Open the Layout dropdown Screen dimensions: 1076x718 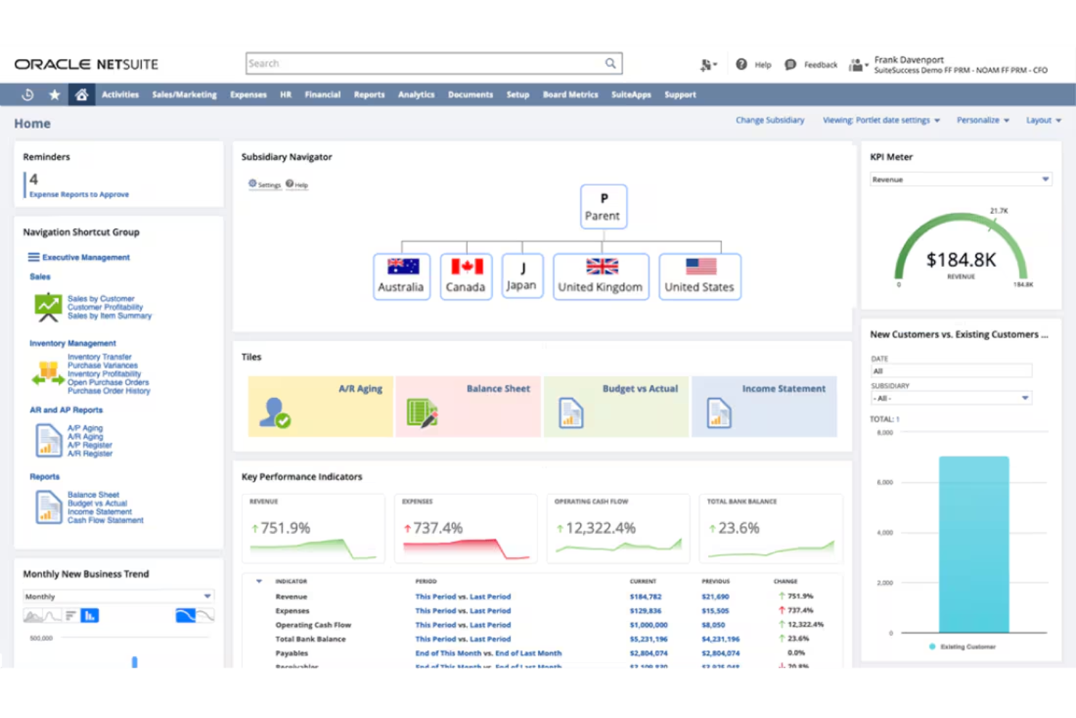point(1043,120)
